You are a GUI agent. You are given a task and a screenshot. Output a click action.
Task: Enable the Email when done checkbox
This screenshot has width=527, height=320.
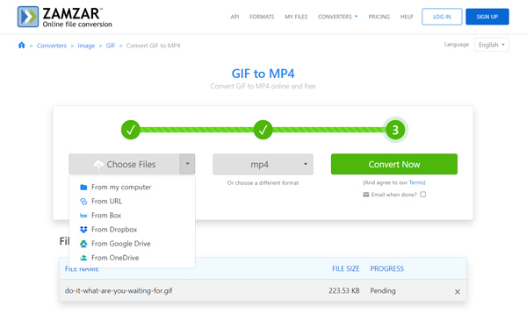coord(423,195)
